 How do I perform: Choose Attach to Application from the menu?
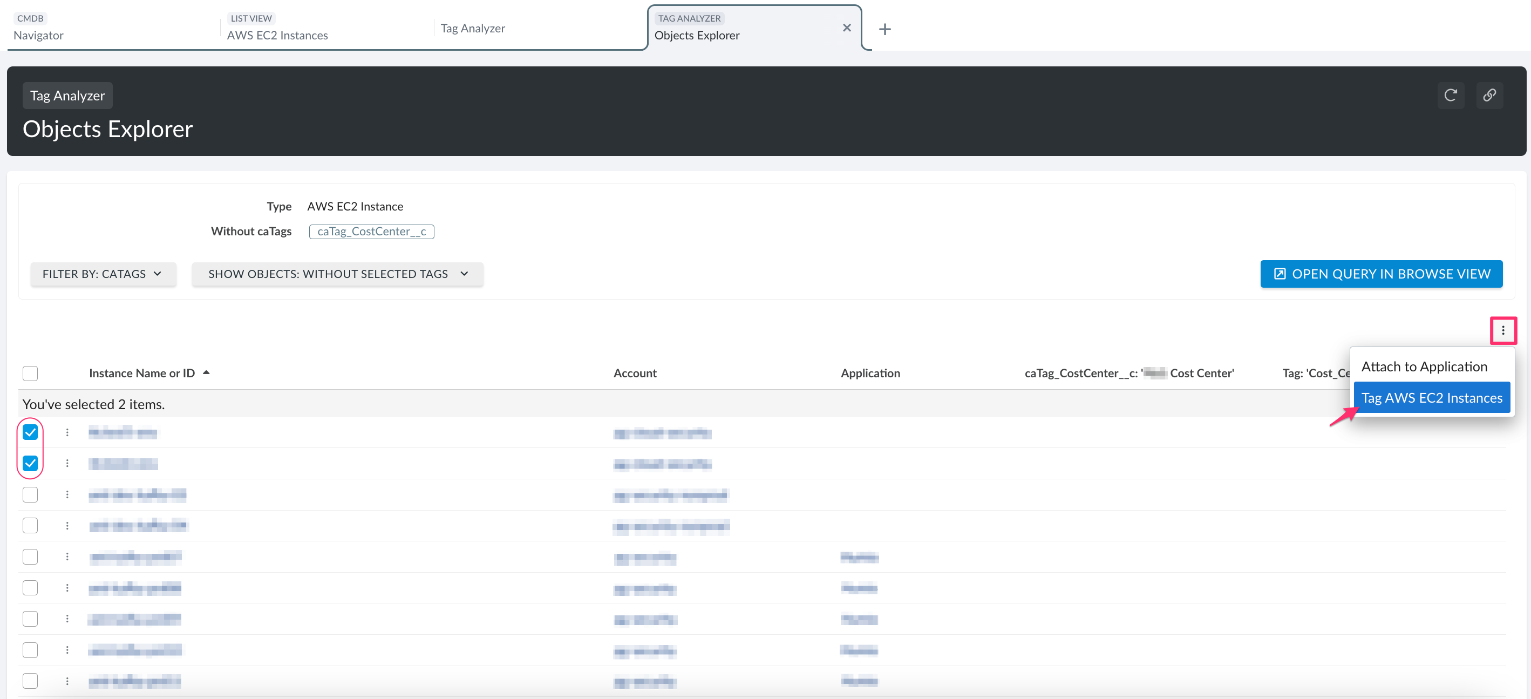pyautogui.click(x=1425, y=366)
